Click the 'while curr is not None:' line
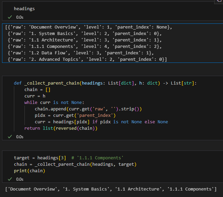 pyautogui.click(x=54, y=103)
